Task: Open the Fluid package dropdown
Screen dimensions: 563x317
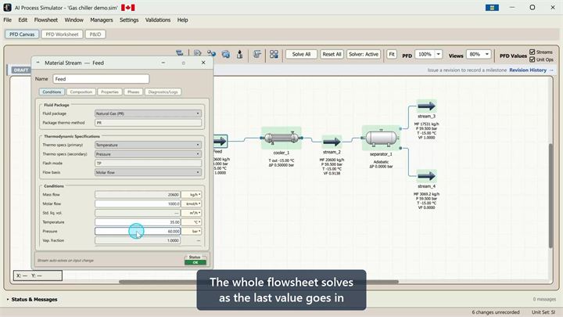Action: click(x=148, y=113)
